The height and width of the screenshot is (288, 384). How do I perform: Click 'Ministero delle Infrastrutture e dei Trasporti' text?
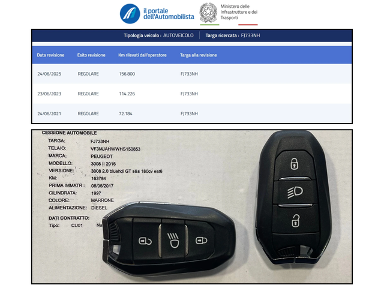(x=239, y=12)
